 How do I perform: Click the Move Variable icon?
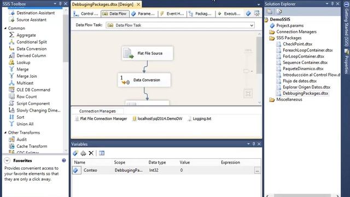click(x=83, y=153)
